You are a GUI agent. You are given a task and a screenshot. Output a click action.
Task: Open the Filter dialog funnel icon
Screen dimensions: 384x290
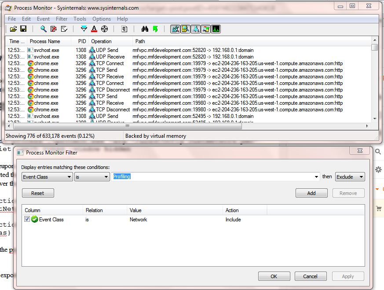84,29
